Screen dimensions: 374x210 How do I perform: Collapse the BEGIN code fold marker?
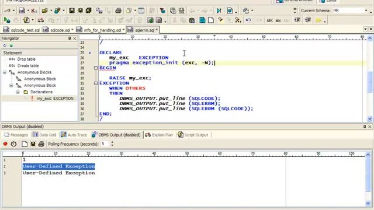tap(96, 68)
